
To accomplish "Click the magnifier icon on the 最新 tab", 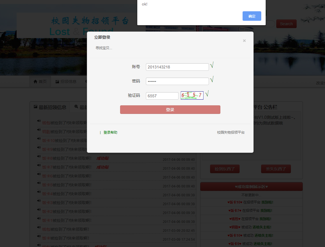I will 76,107.
